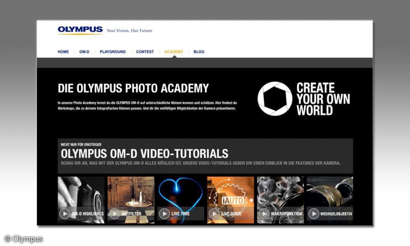Click the Olympus OM-D Video-Tutorials heading
Viewport: 410px width, 246px height.
click(x=145, y=153)
